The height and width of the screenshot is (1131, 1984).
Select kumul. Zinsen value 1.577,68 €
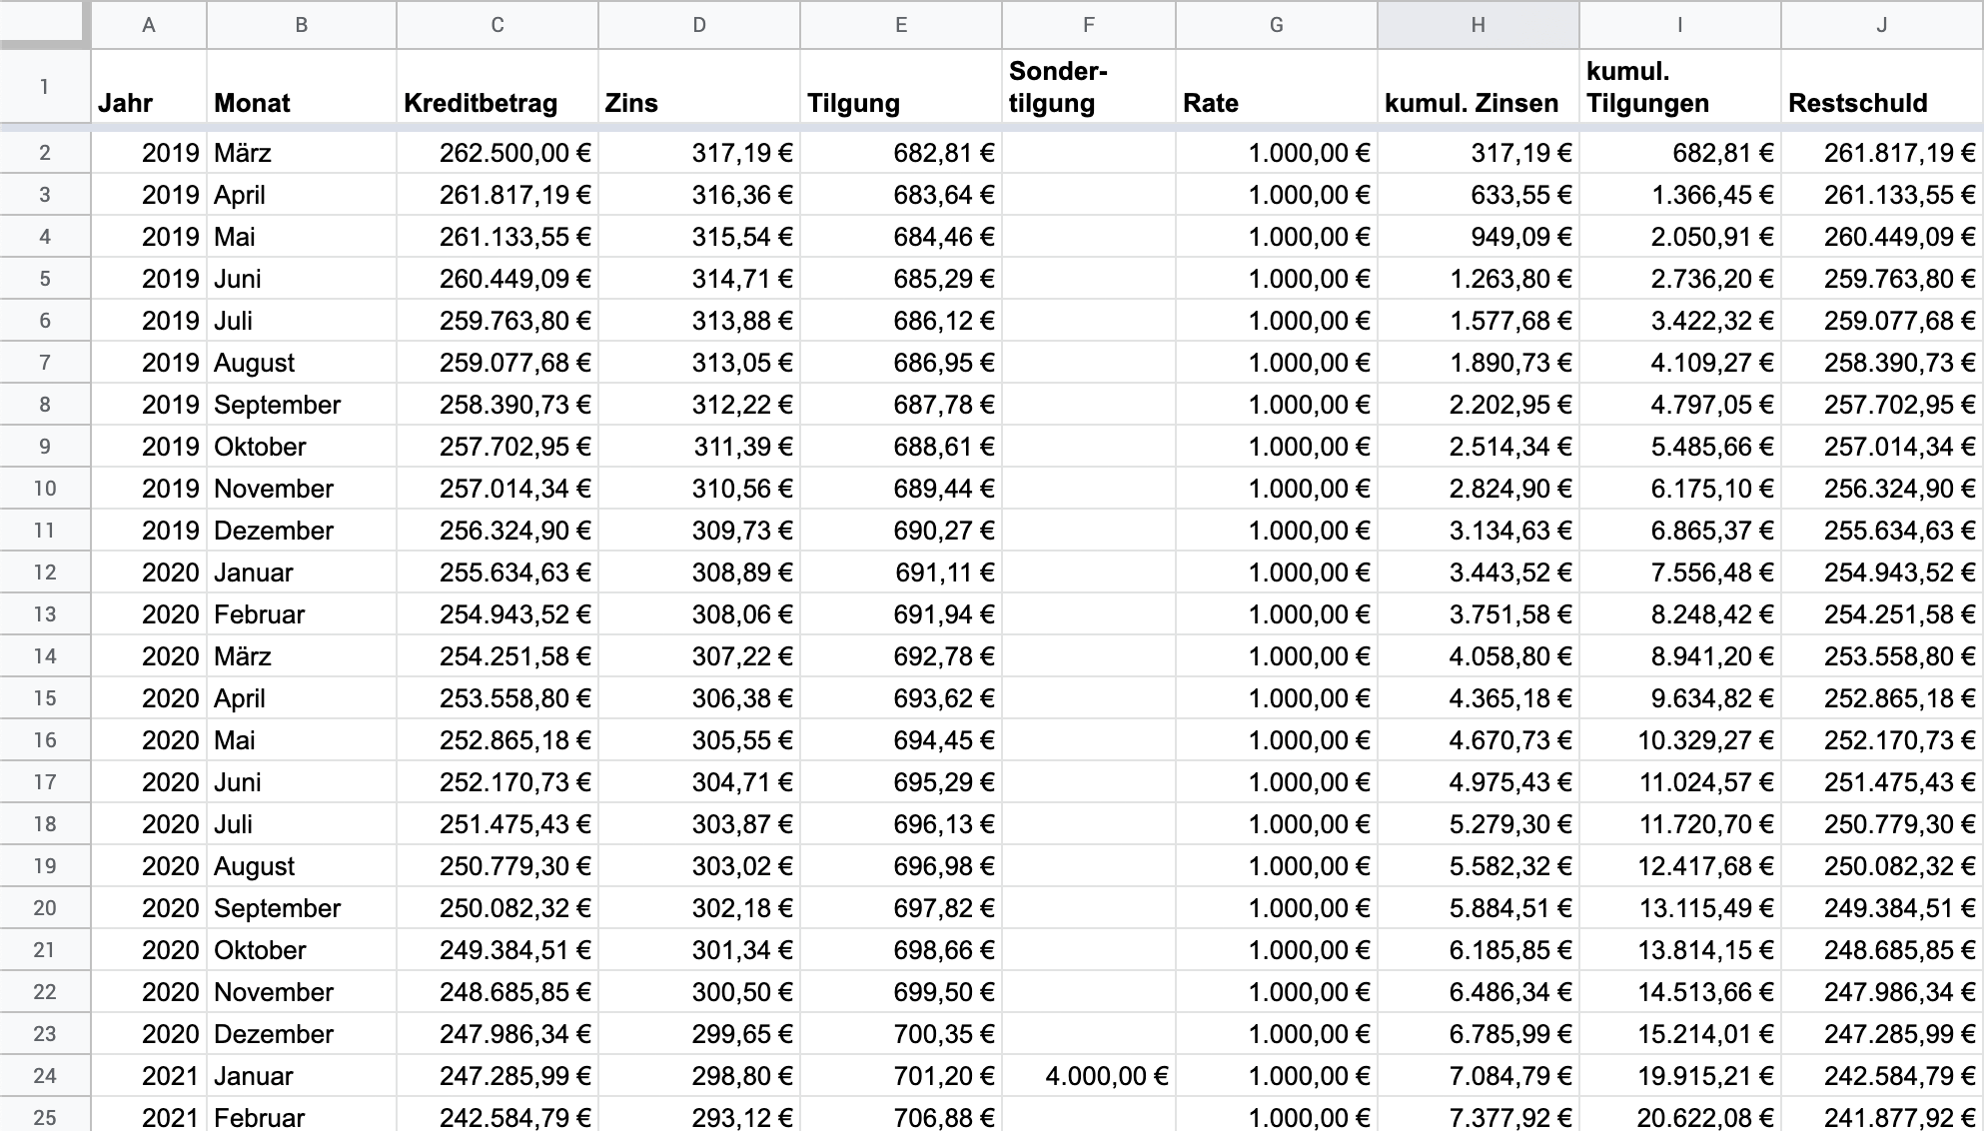[1479, 321]
